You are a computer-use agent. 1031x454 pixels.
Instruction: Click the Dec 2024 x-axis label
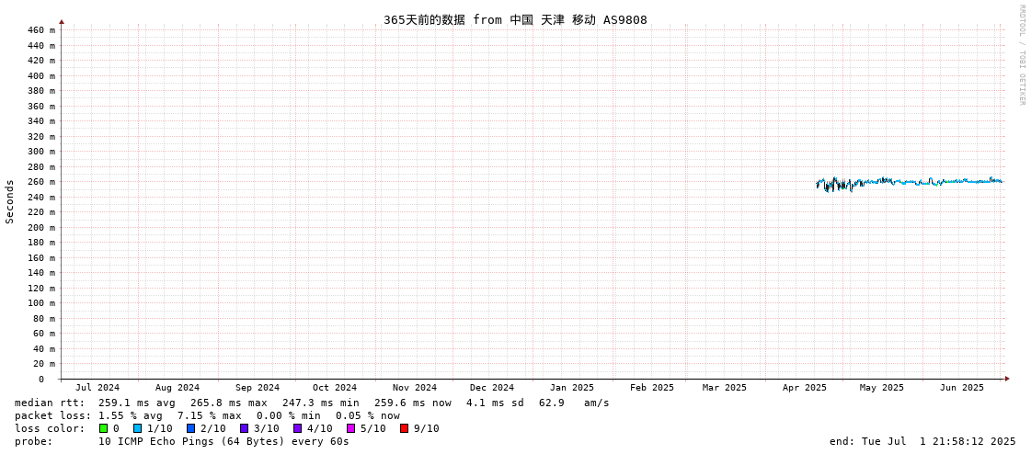(x=492, y=388)
